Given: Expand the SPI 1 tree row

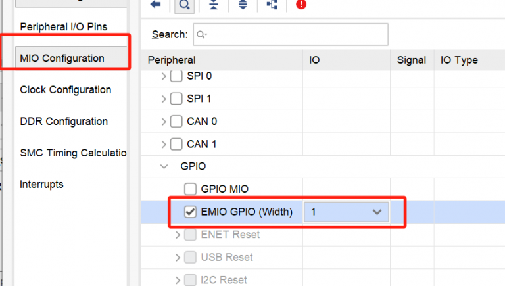Looking at the screenshot, I should (164, 99).
